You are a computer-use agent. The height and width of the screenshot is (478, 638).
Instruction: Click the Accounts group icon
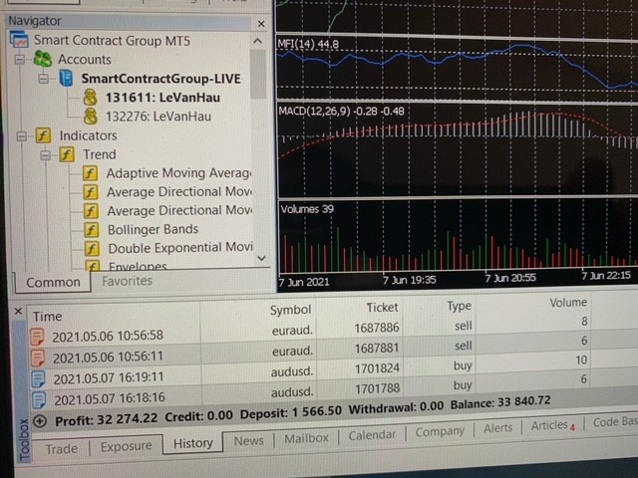click(43, 60)
